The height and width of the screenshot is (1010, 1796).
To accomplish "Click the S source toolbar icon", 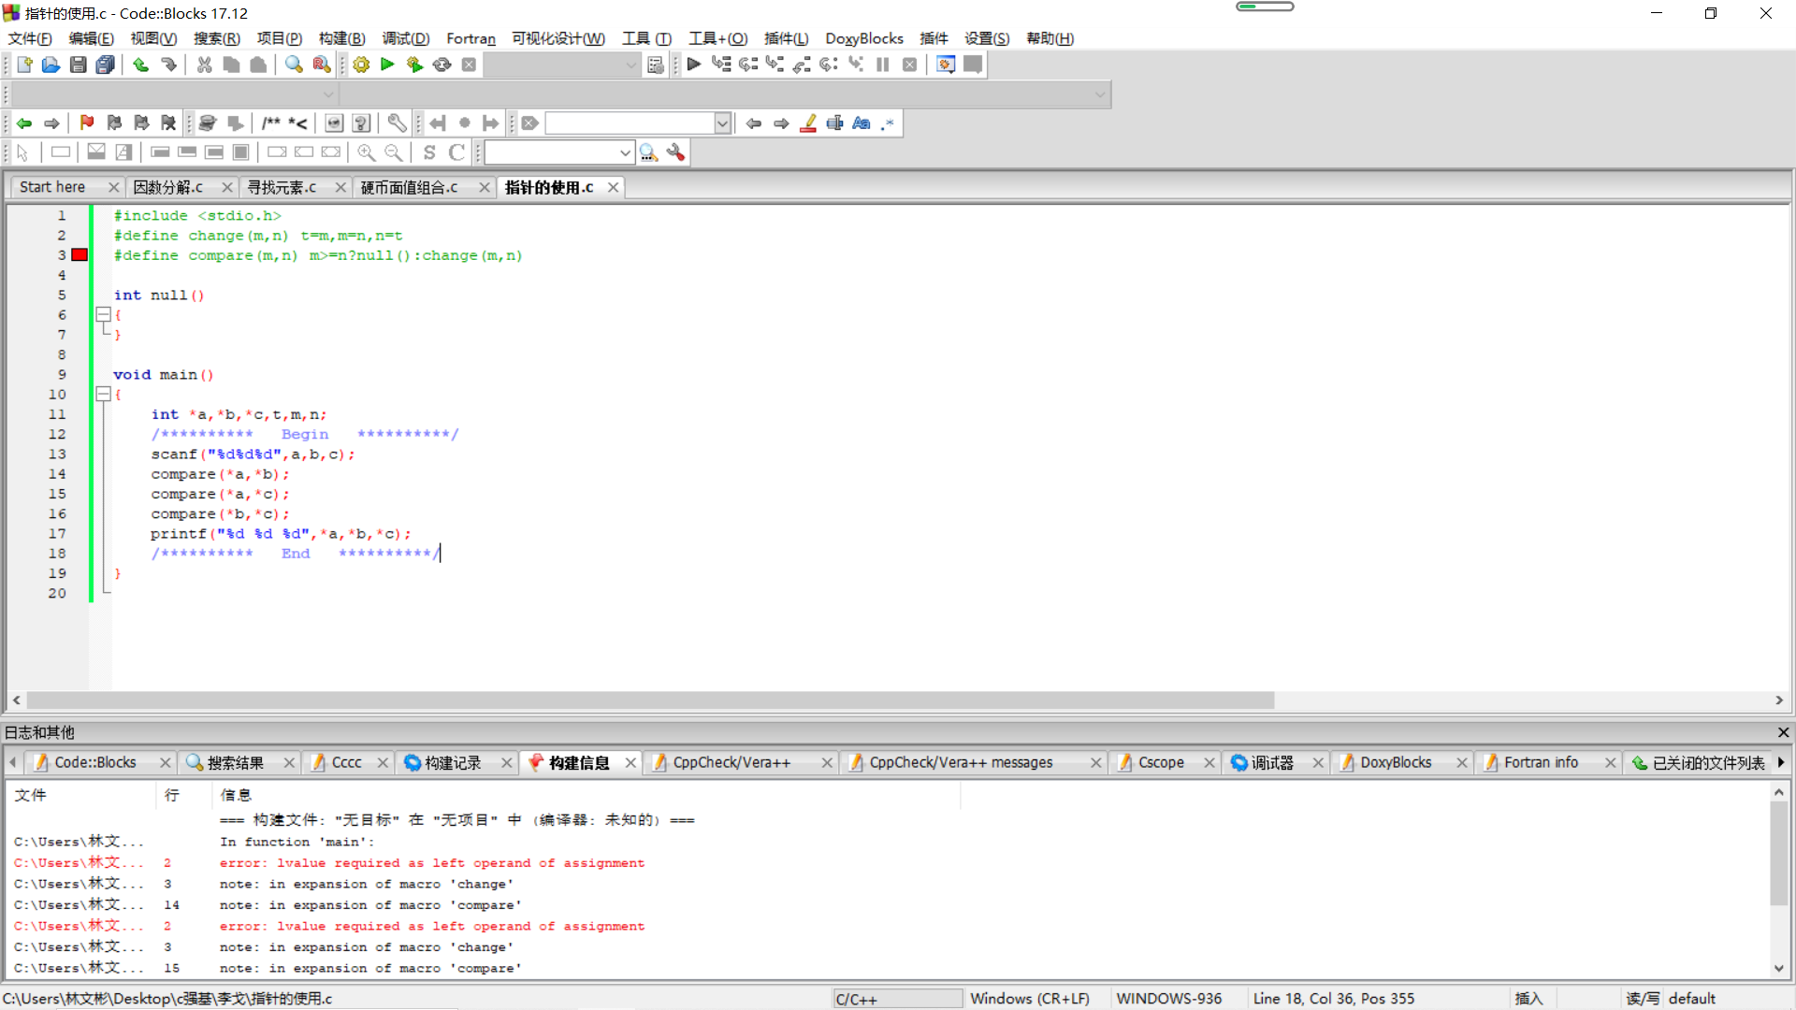I will click(x=429, y=152).
